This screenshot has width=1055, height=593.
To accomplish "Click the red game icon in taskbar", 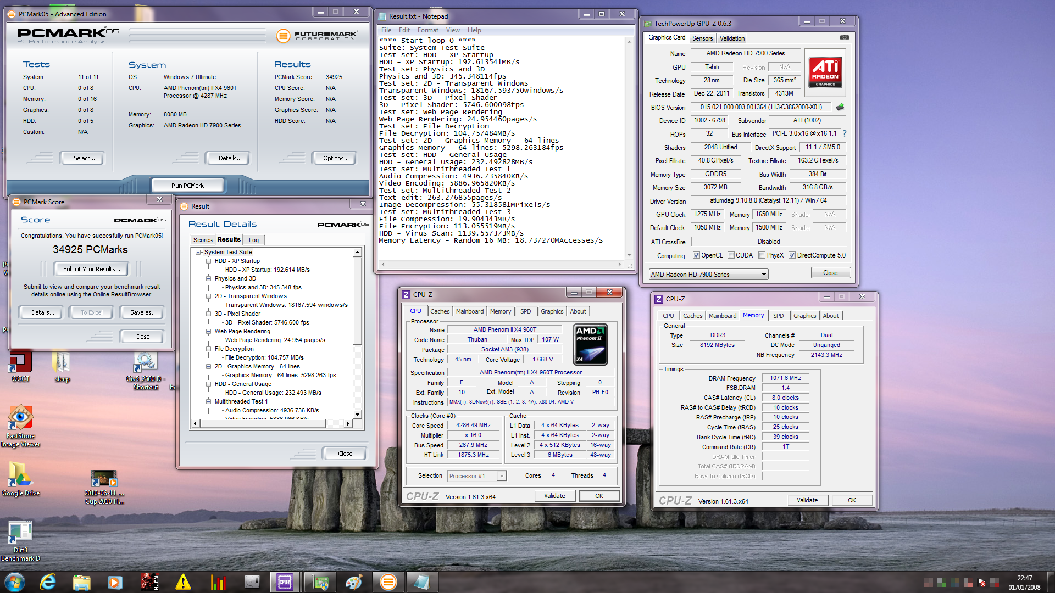I will (149, 582).
